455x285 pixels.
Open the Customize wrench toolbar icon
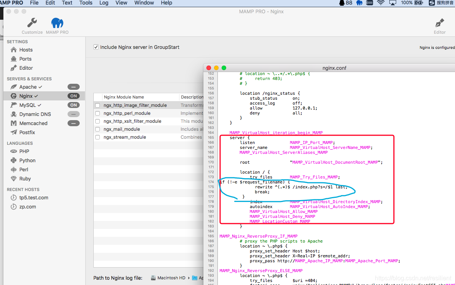pyautogui.click(x=32, y=23)
